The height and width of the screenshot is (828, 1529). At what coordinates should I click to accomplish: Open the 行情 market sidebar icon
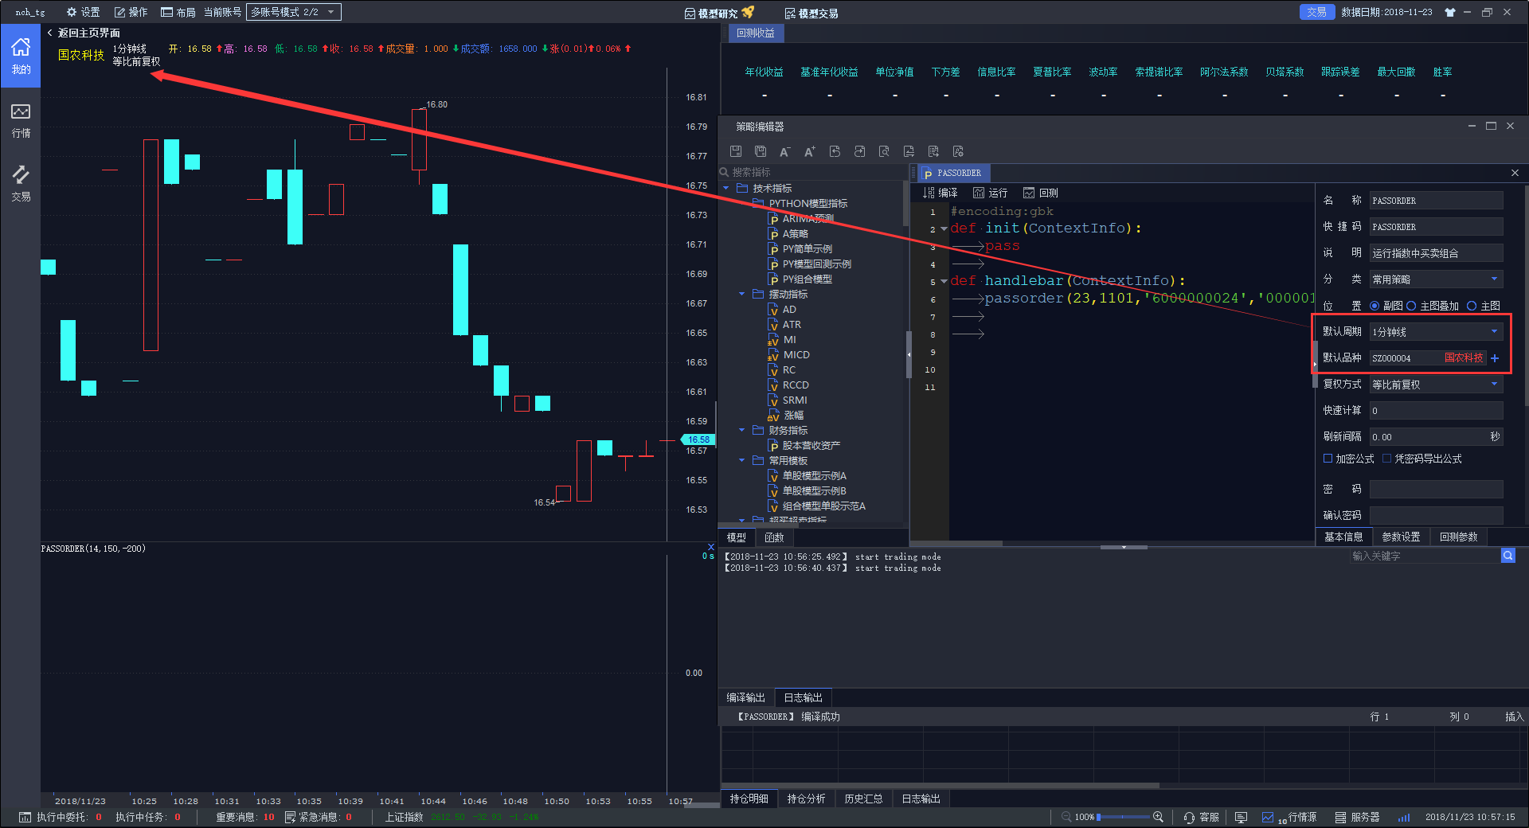[21, 120]
